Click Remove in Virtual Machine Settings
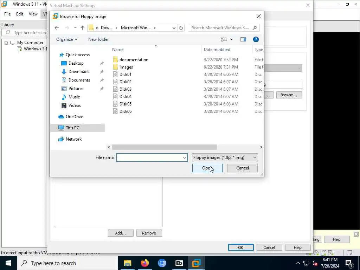 click(149, 233)
